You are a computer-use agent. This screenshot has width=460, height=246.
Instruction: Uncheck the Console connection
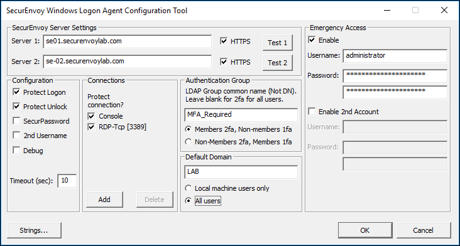tap(92, 116)
